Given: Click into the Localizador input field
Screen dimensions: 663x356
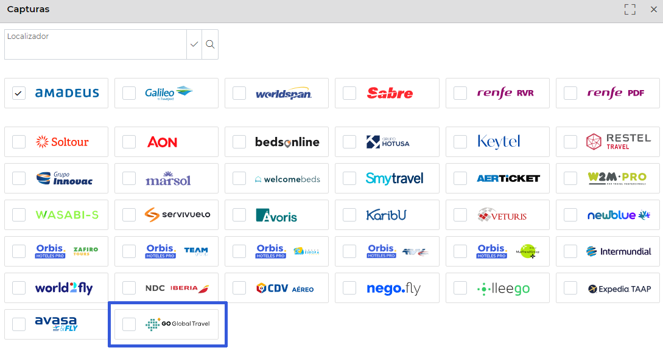Looking at the screenshot, I should pyautogui.click(x=96, y=44).
